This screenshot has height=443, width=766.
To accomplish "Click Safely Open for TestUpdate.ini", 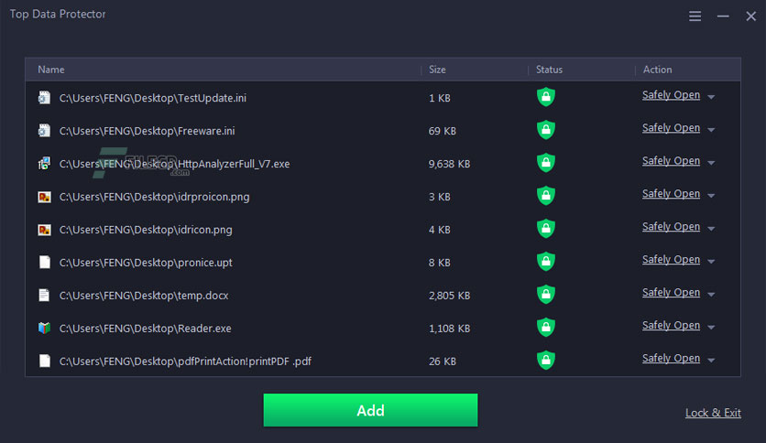I will [x=671, y=95].
